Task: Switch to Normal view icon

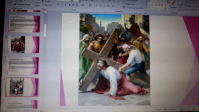Action: tap(182, 109)
